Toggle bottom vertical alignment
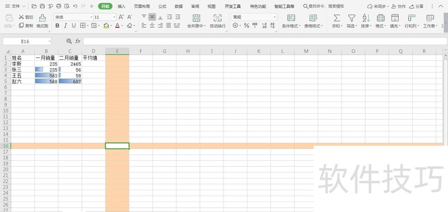Image resolution: width=448 pixels, height=212 pixels. coord(161,17)
